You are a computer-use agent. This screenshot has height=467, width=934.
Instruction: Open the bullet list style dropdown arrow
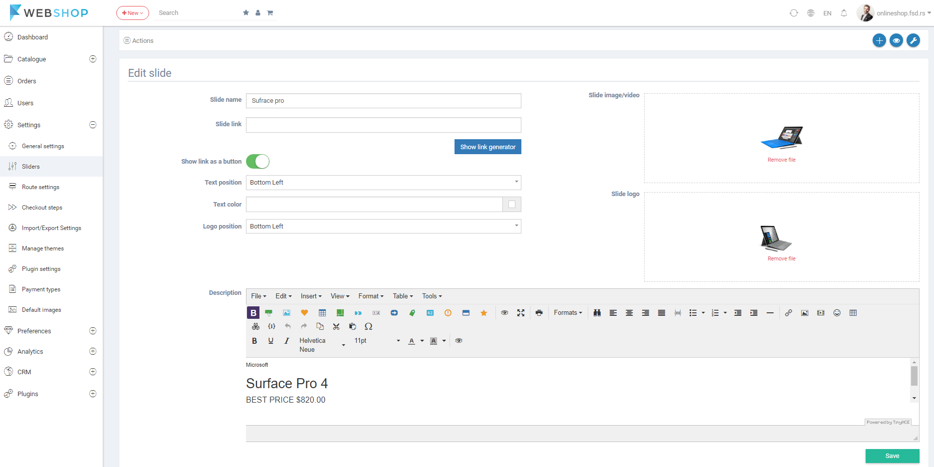coord(703,313)
